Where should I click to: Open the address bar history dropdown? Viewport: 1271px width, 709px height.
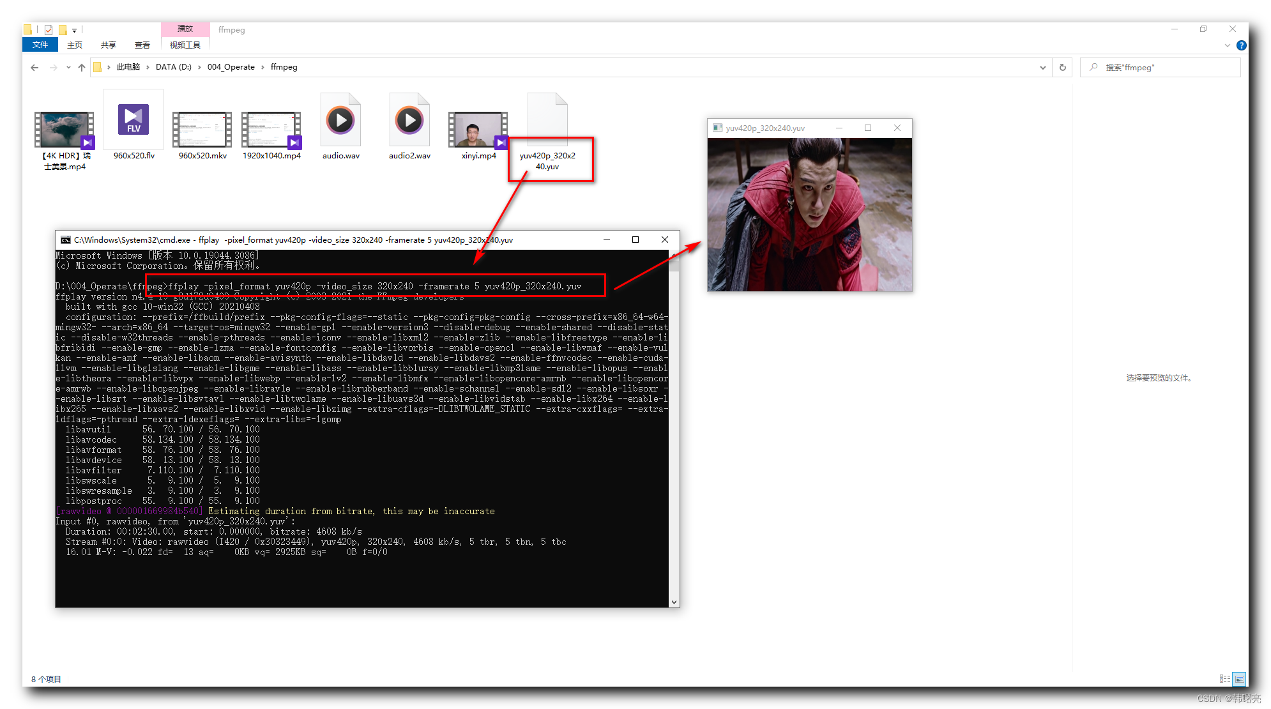tap(1042, 67)
